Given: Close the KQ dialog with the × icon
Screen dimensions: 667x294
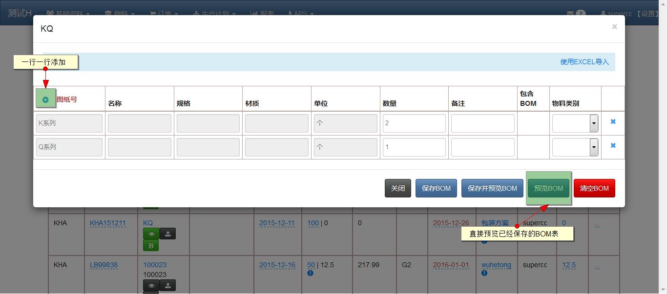Looking at the screenshot, I should [x=614, y=27].
